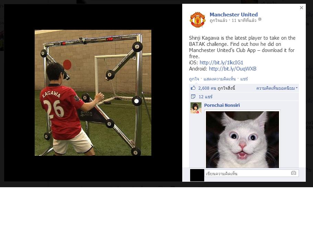Click the black user avatar beside comment box
The height and width of the screenshot is (230, 313).
pos(197,175)
